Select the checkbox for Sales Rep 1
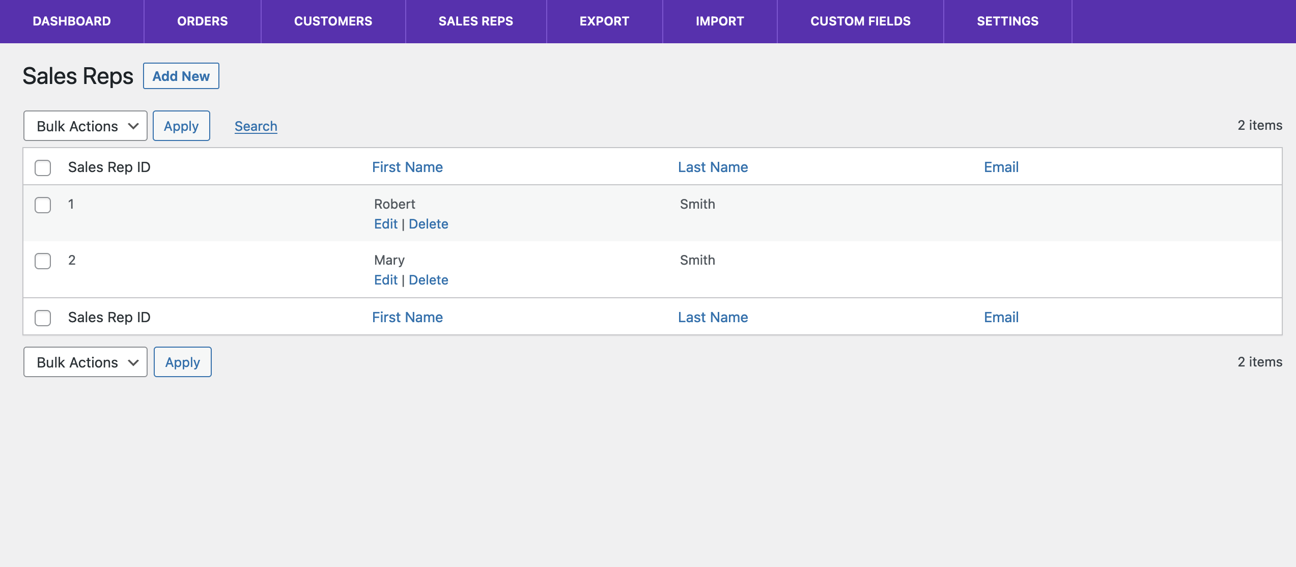This screenshot has height=567, width=1296. point(43,205)
